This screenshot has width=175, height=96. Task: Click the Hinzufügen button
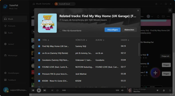[x=112, y=30]
